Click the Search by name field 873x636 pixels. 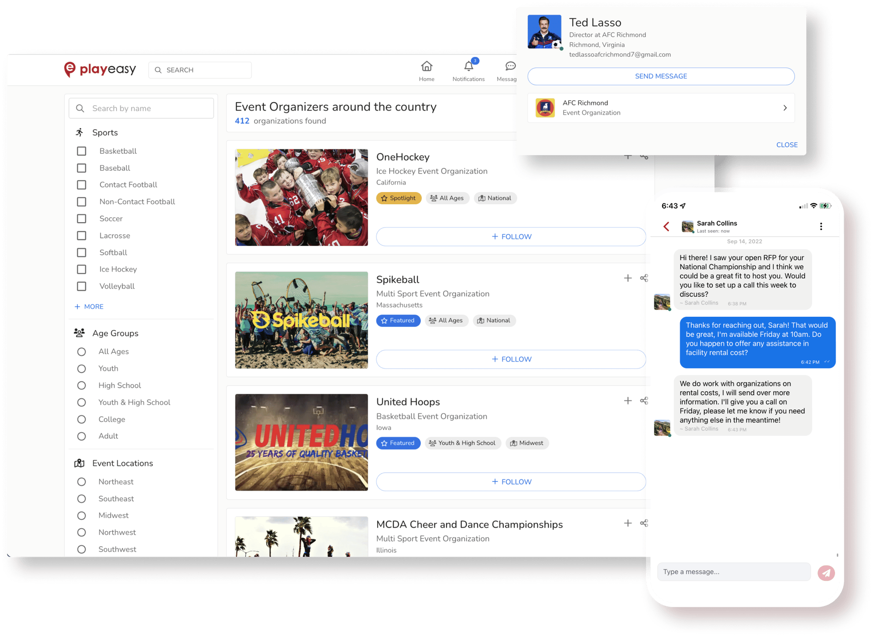pyautogui.click(x=141, y=108)
